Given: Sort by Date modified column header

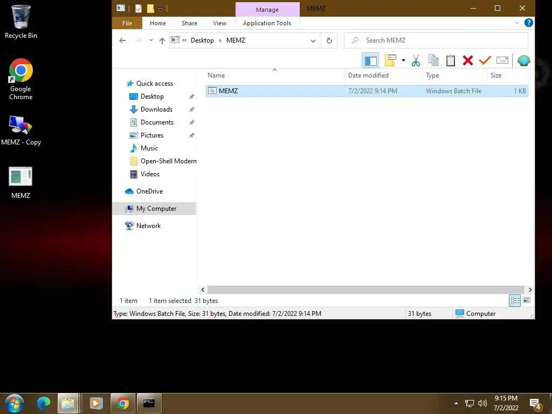Looking at the screenshot, I should (384, 75).
